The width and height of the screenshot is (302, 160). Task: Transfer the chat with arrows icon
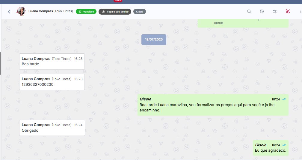[x=275, y=12]
